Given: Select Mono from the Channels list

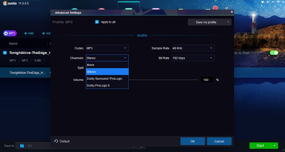Looking at the screenshot, I should (x=107, y=65).
